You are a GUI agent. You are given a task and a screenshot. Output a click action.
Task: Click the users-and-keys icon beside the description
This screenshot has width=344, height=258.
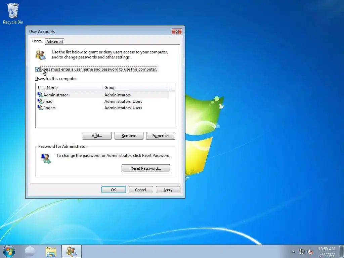click(41, 55)
